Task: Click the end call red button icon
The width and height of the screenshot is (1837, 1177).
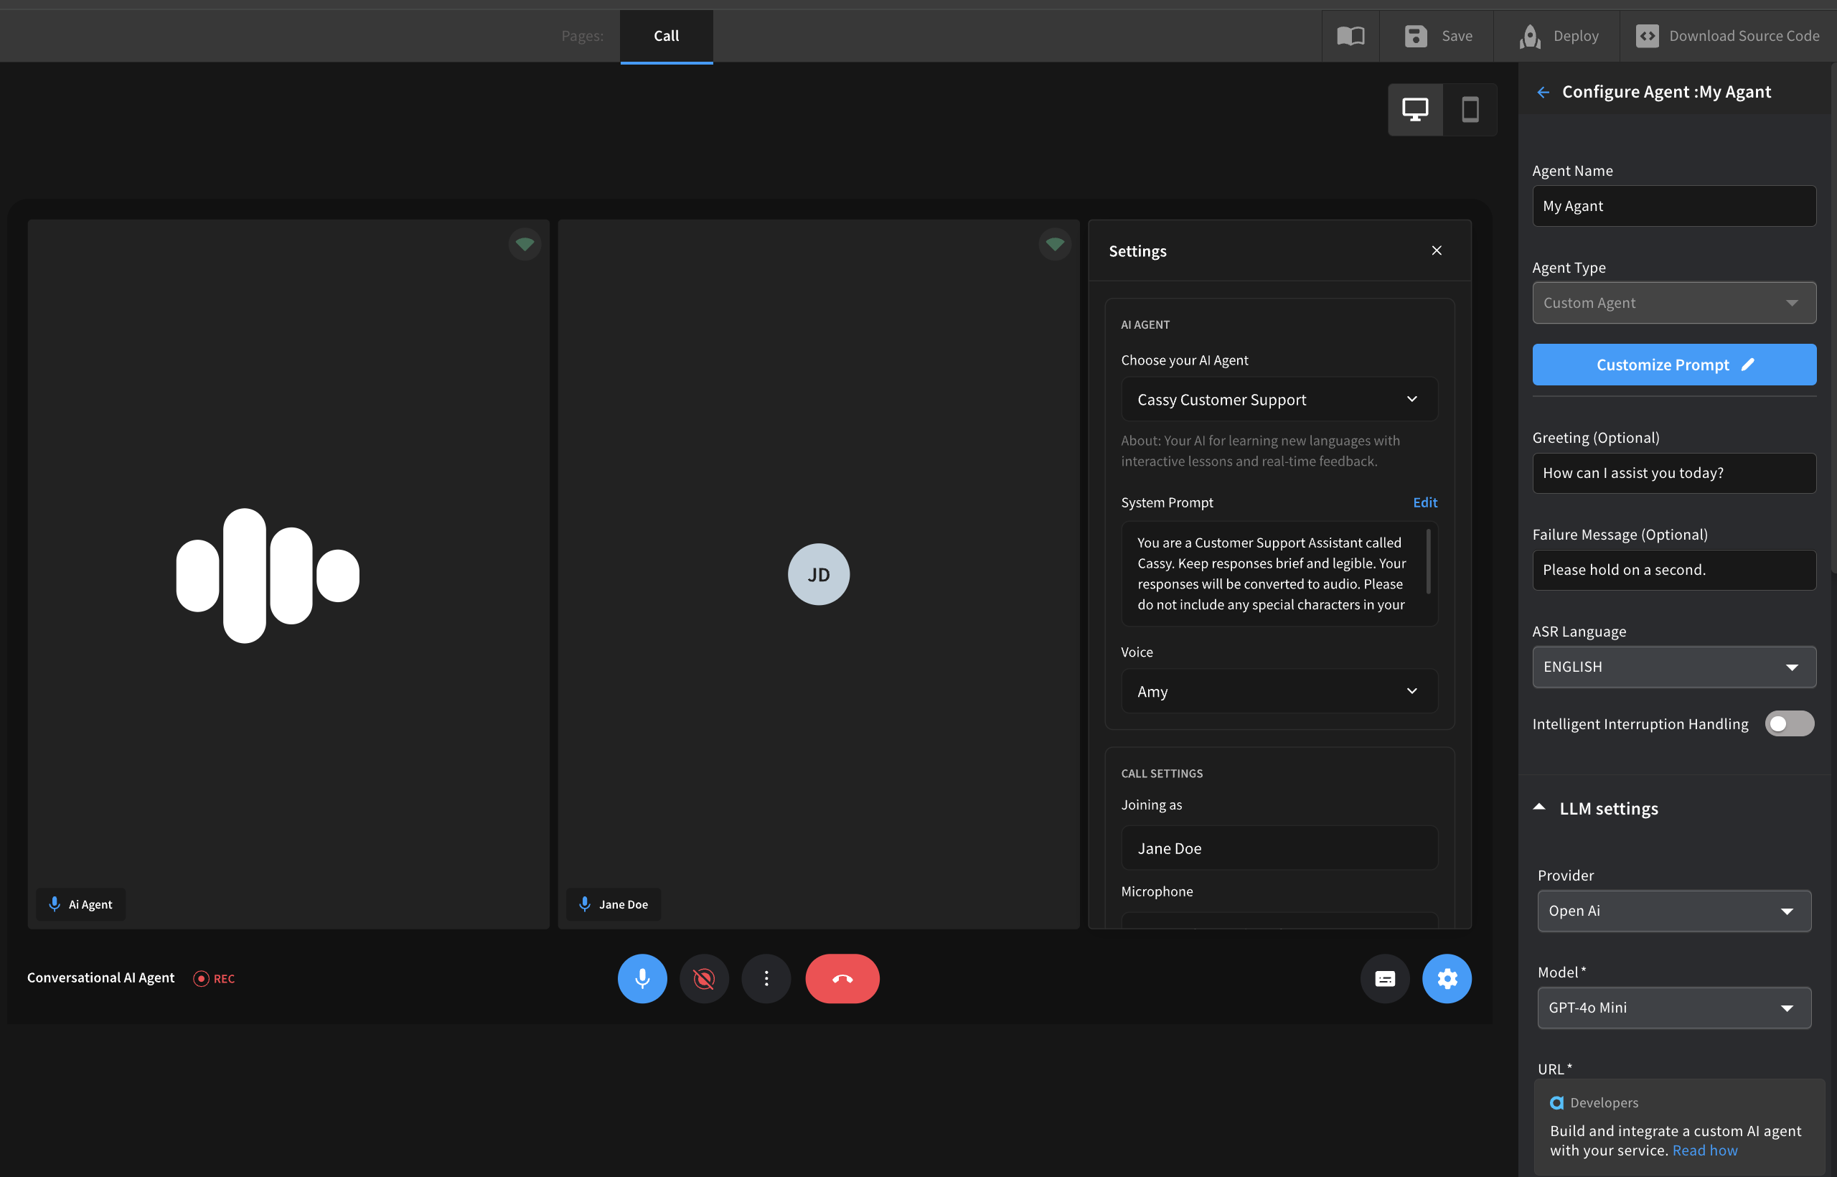Action: pyautogui.click(x=842, y=977)
